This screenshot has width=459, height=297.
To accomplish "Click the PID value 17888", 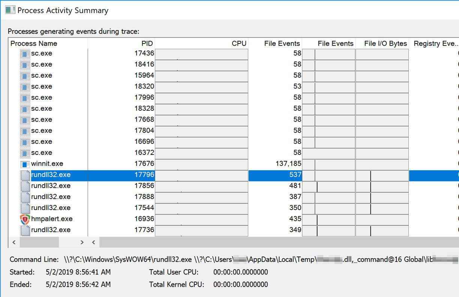I will coord(144,197).
